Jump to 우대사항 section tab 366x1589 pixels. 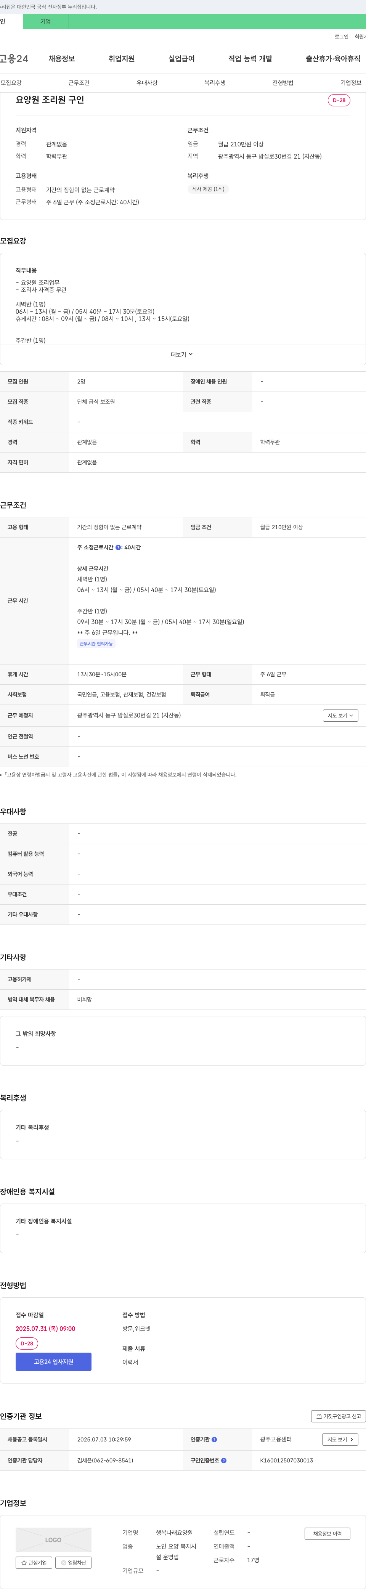tap(147, 83)
